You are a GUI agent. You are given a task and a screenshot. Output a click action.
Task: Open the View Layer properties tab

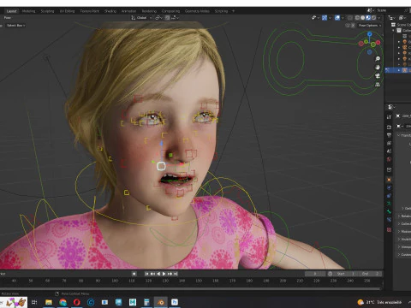coord(389,143)
